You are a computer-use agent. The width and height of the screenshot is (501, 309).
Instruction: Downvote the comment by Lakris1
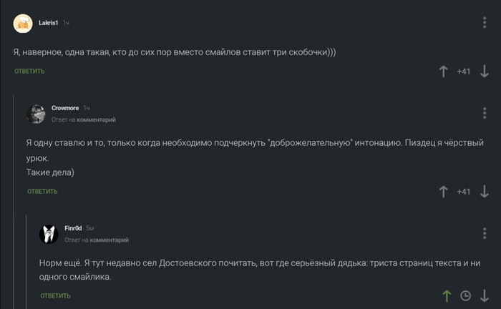point(485,72)
